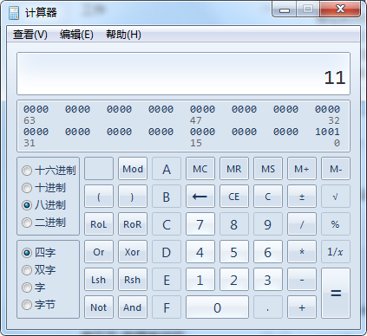Click the digit 0 button
The image size is (367, 336).
pyautogui.click(x=217, y=307)
